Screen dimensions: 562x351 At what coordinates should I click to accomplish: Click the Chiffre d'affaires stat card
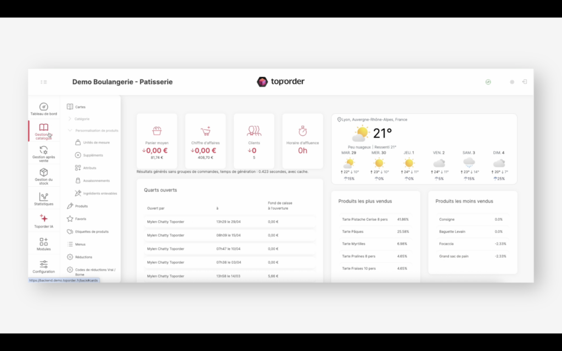[x=205, y=141]
